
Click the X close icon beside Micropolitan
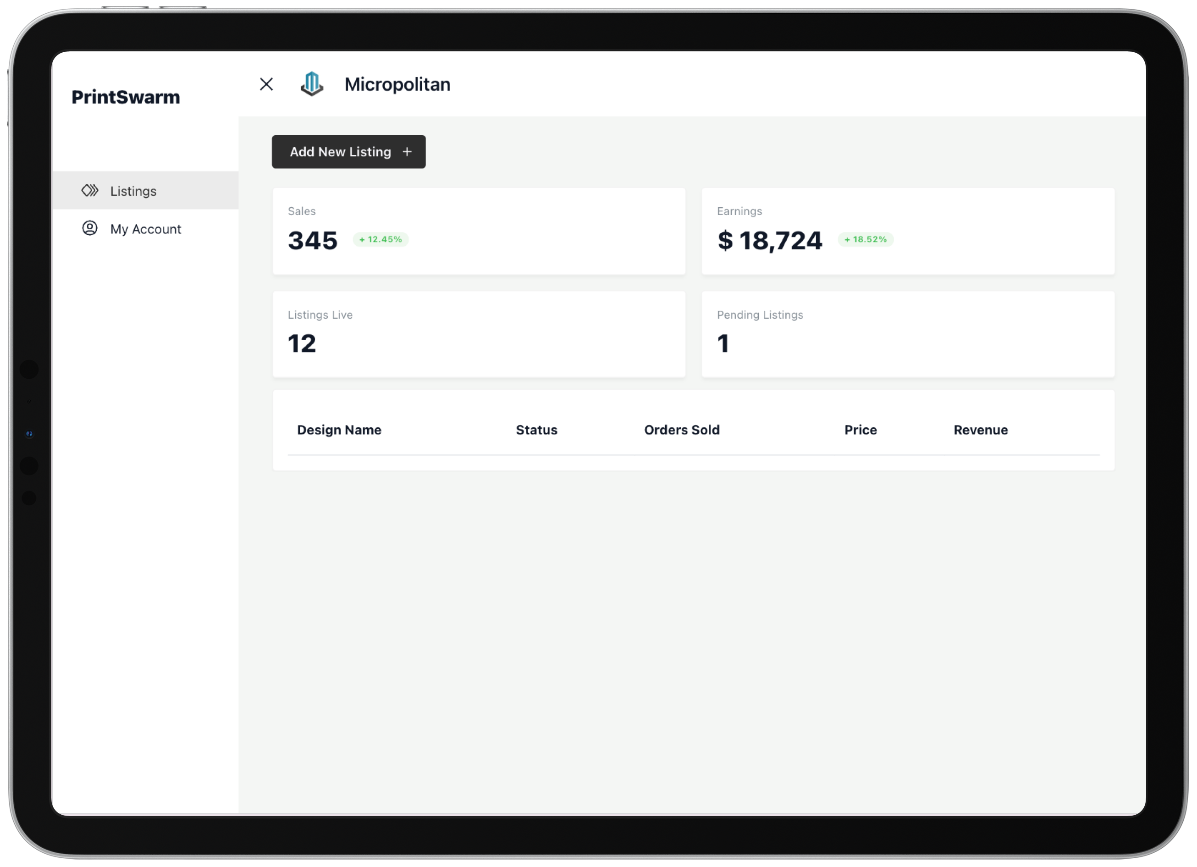click(266, 84)
